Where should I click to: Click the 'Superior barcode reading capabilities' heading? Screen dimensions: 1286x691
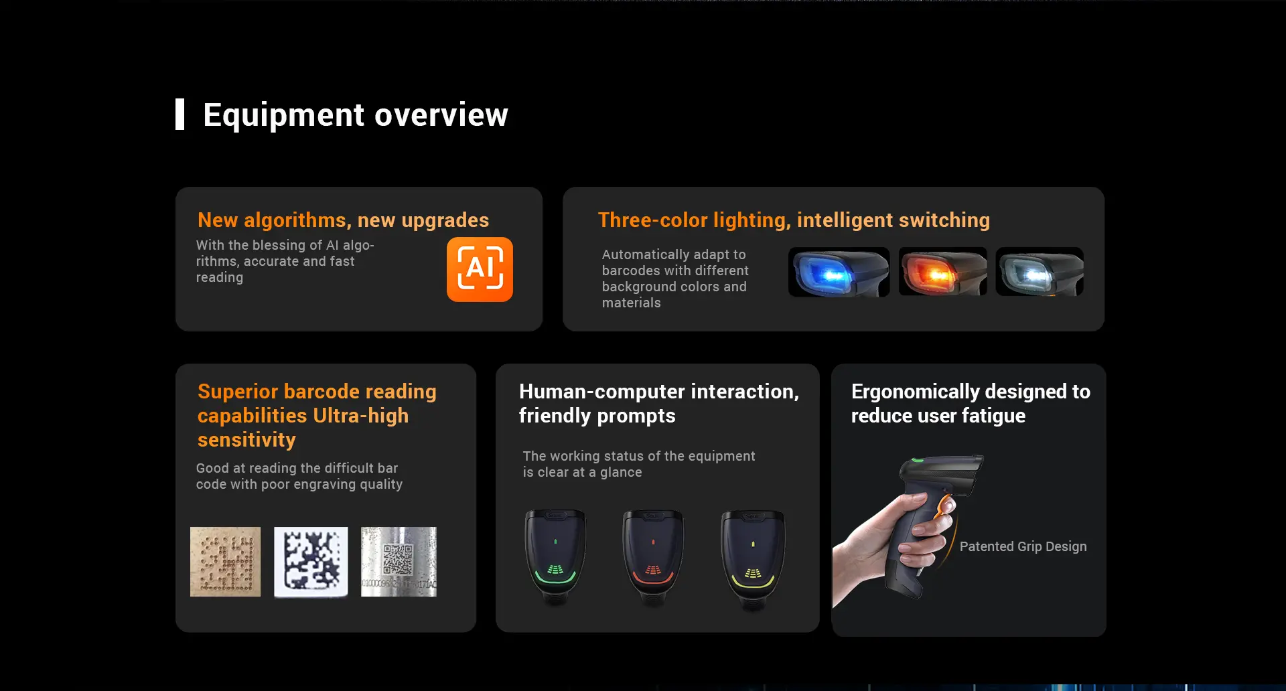(x=317, y=415)
